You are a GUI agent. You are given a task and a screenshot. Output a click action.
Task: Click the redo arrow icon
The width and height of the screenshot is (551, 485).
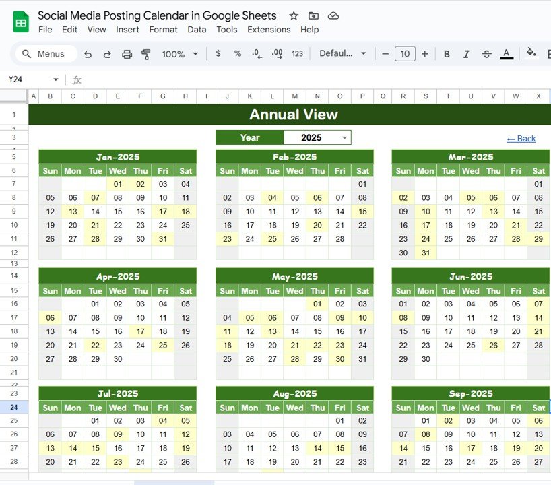(107, 54)
